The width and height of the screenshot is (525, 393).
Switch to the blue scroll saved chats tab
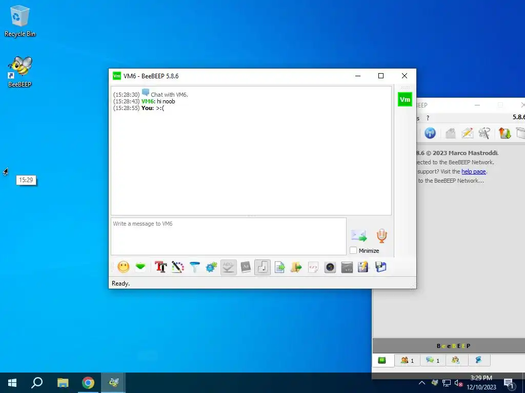click(478, 360)
